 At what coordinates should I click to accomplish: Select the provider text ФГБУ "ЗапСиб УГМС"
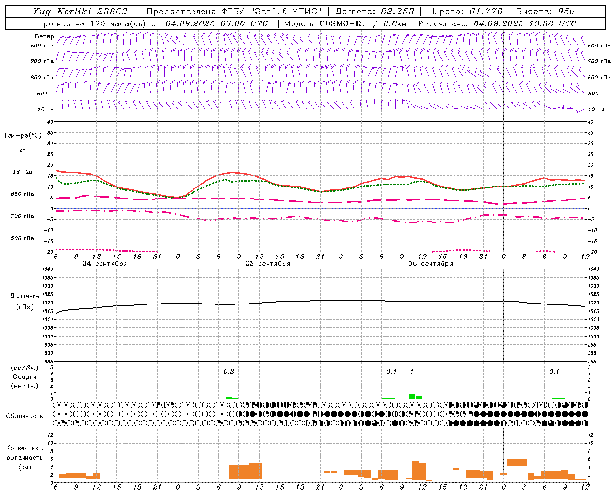click(272, 12)
